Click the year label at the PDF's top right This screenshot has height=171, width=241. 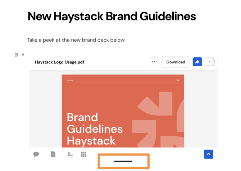(x=178, y=80)
